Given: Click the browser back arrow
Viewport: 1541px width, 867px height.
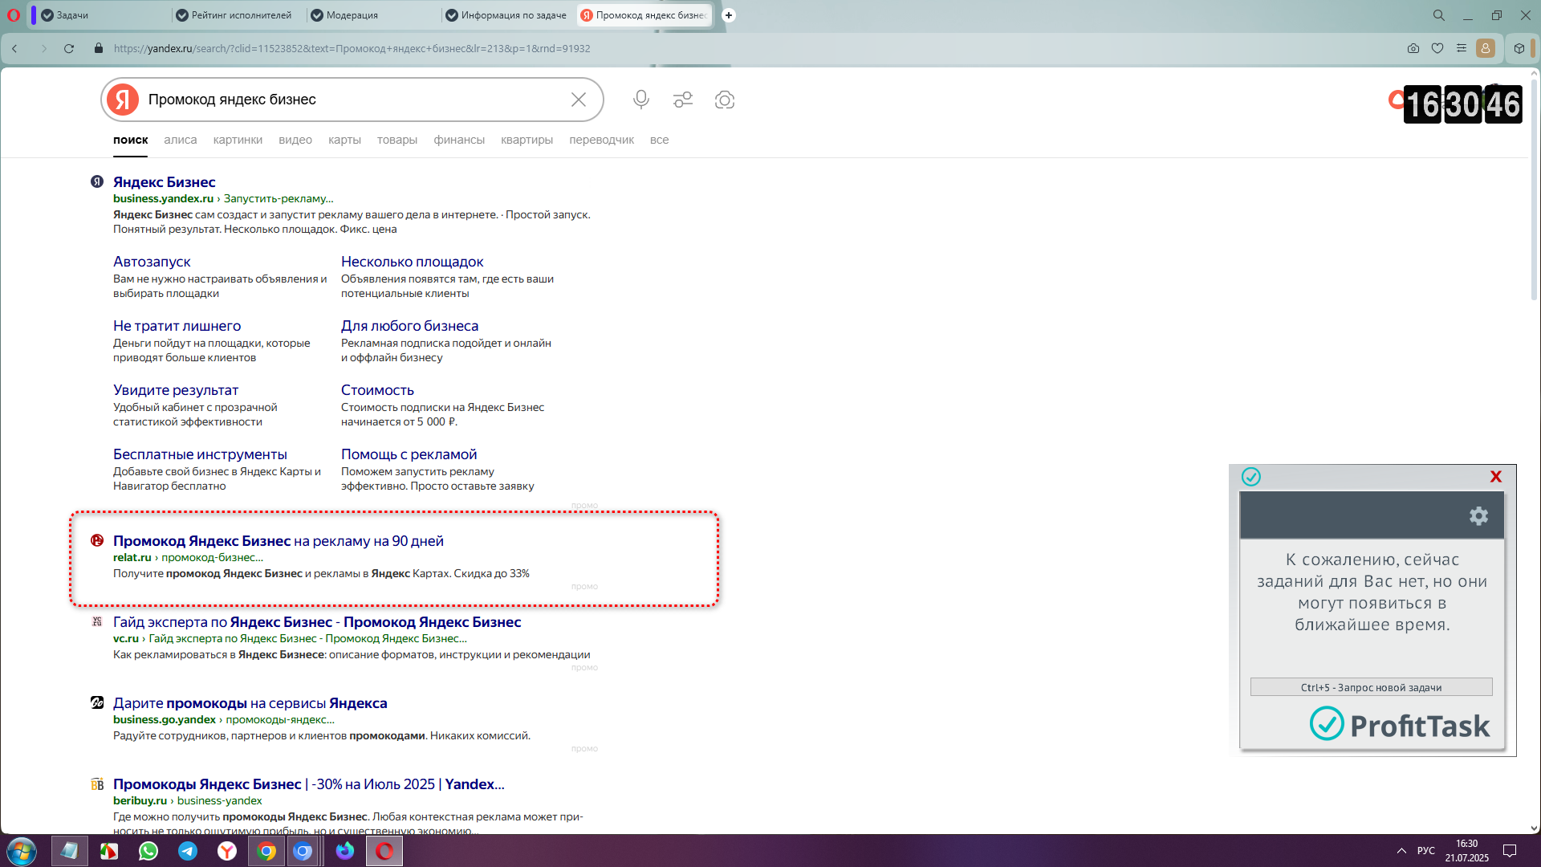Looking at the screenshot, I should tap(14, 48).
